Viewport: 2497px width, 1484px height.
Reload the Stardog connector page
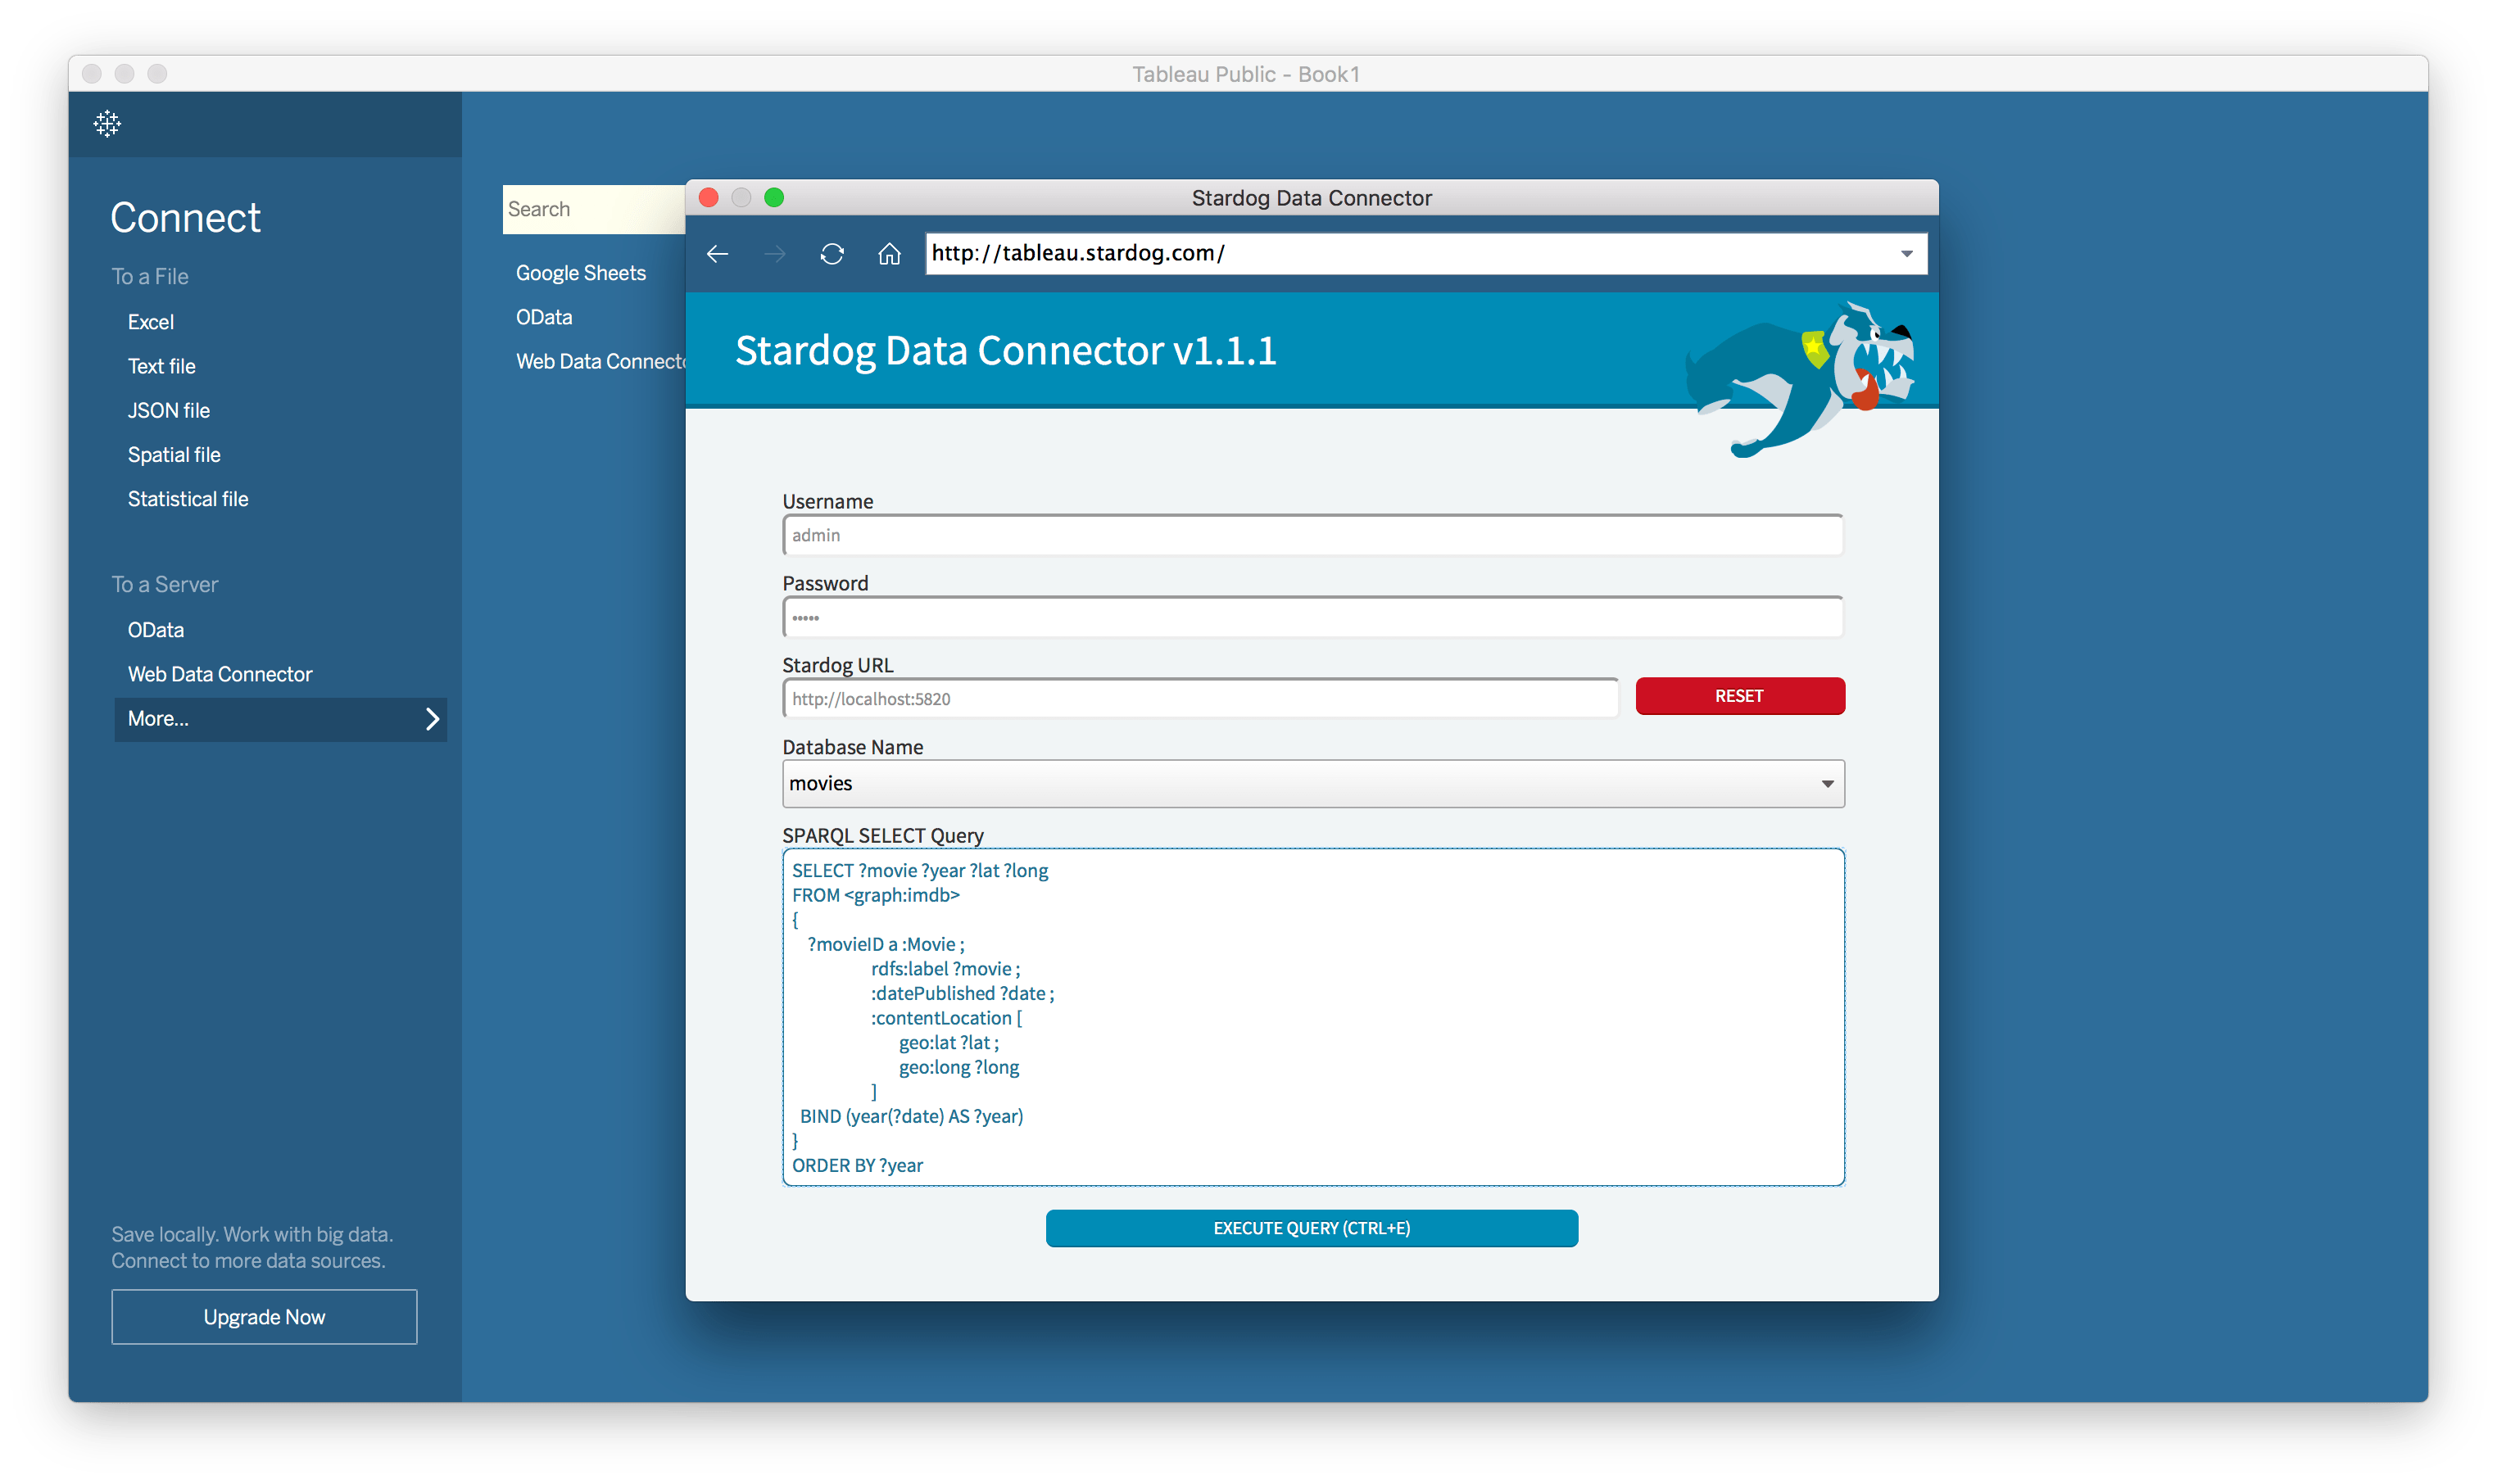click(x=832, y=254)
